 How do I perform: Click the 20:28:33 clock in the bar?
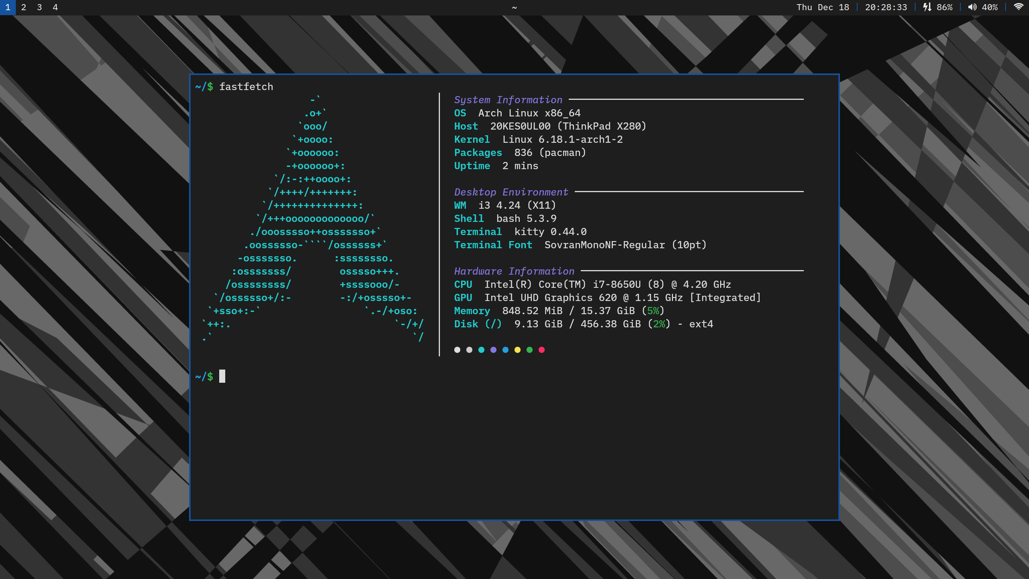point(885,7)
